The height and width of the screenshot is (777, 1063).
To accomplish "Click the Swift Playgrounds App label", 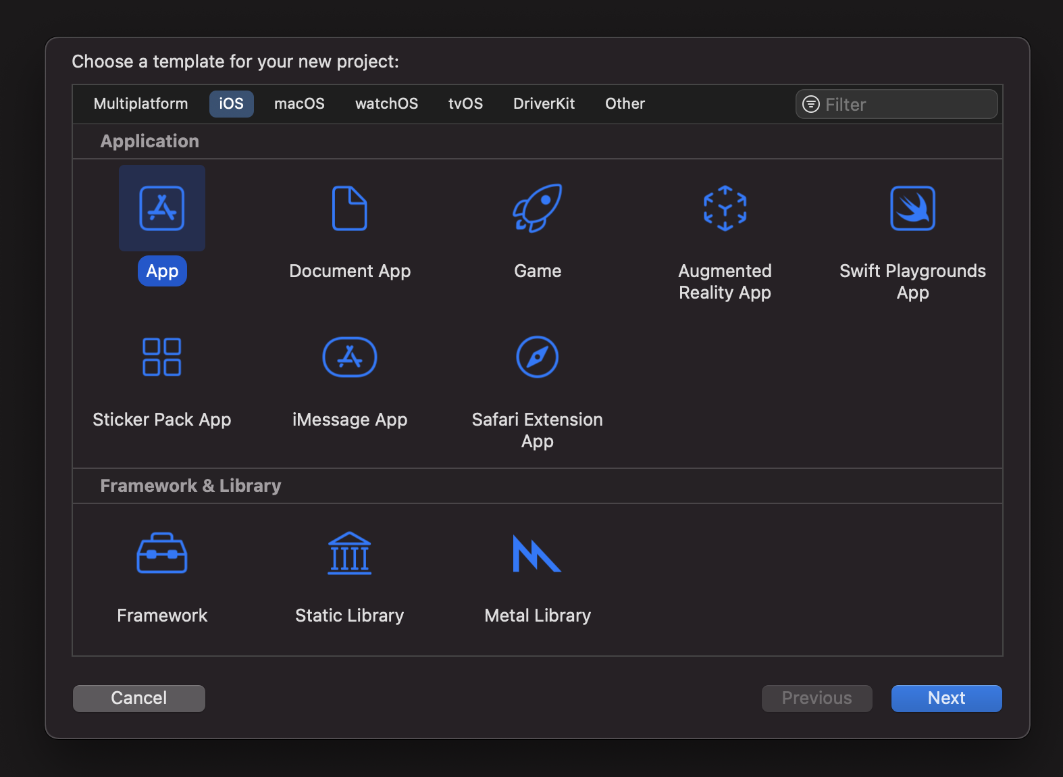I will pyautogui.click(x=912, y=282).
